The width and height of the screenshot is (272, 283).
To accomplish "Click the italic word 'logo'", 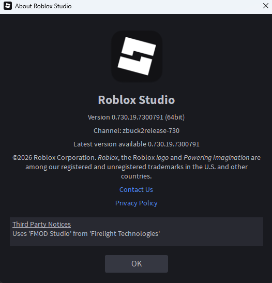I will (x=162, y=158).
